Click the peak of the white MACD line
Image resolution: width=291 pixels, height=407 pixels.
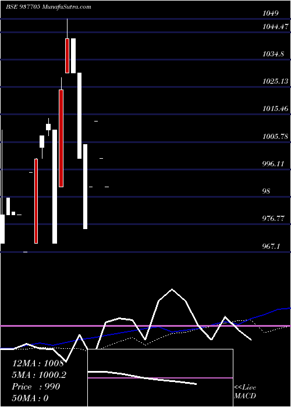[172, 289]
